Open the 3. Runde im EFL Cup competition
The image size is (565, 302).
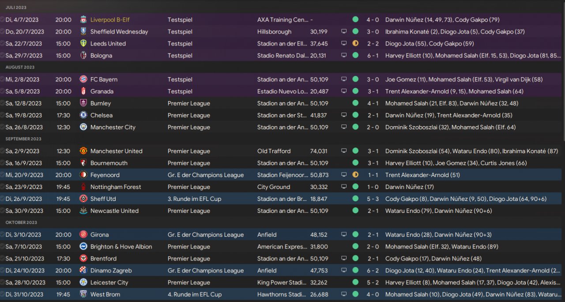click(x=195, y=199)
